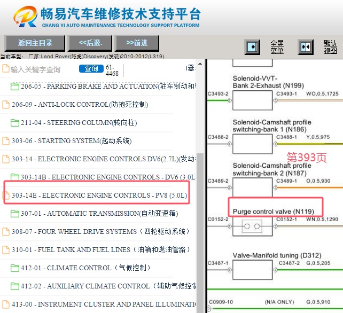Click the default view icon
This screenshot has height=313, width=343.
point(306,47)
